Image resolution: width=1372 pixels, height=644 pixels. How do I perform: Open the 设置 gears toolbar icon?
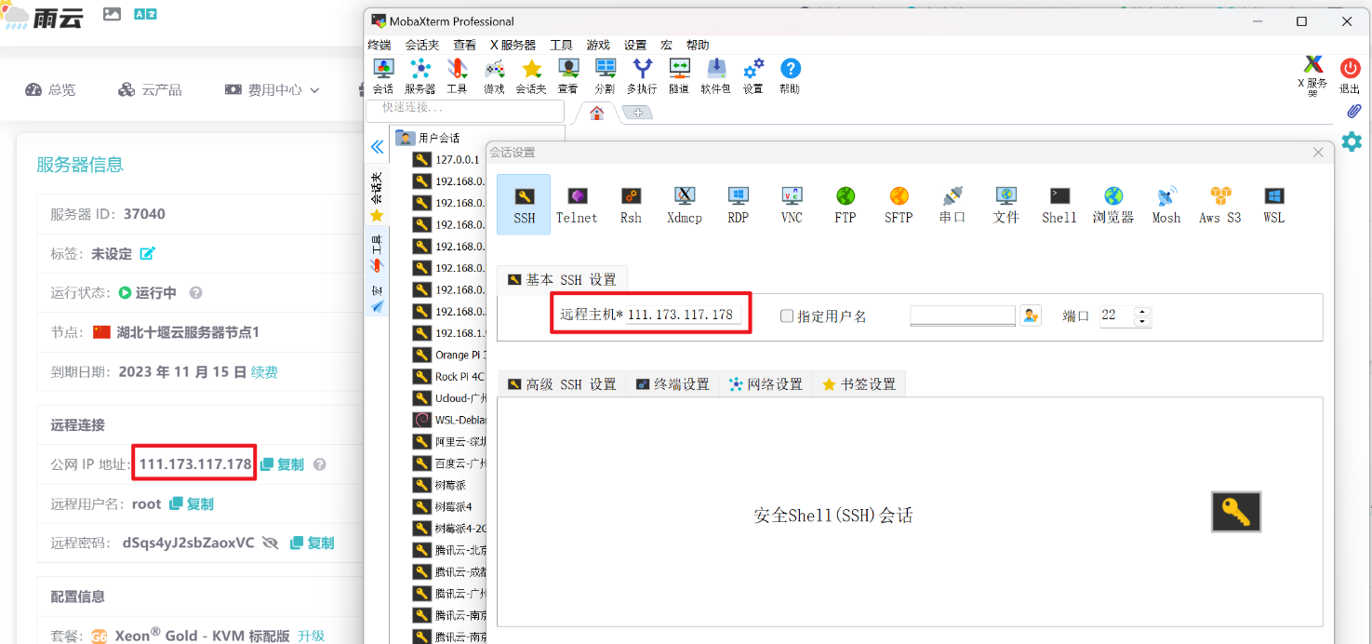coord(753,75)
